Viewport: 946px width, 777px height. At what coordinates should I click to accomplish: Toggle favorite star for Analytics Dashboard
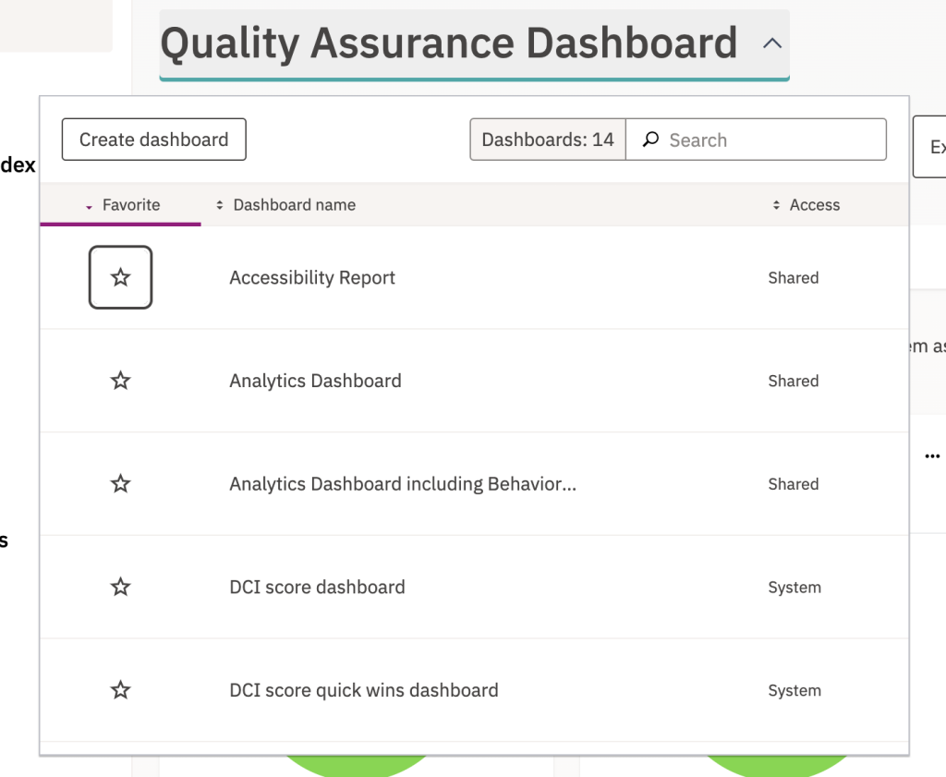(120, 381)
